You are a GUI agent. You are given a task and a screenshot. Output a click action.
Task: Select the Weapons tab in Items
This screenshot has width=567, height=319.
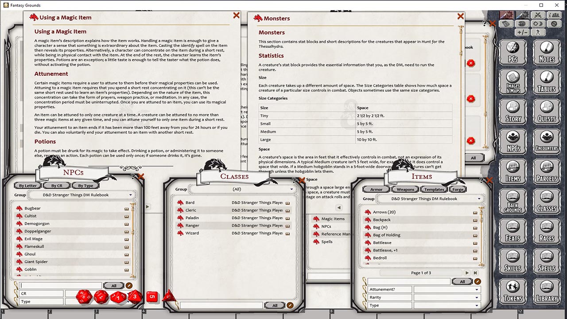point(405,189)
